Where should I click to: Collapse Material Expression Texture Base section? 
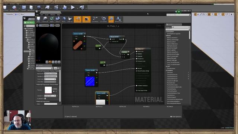[36, 84]
